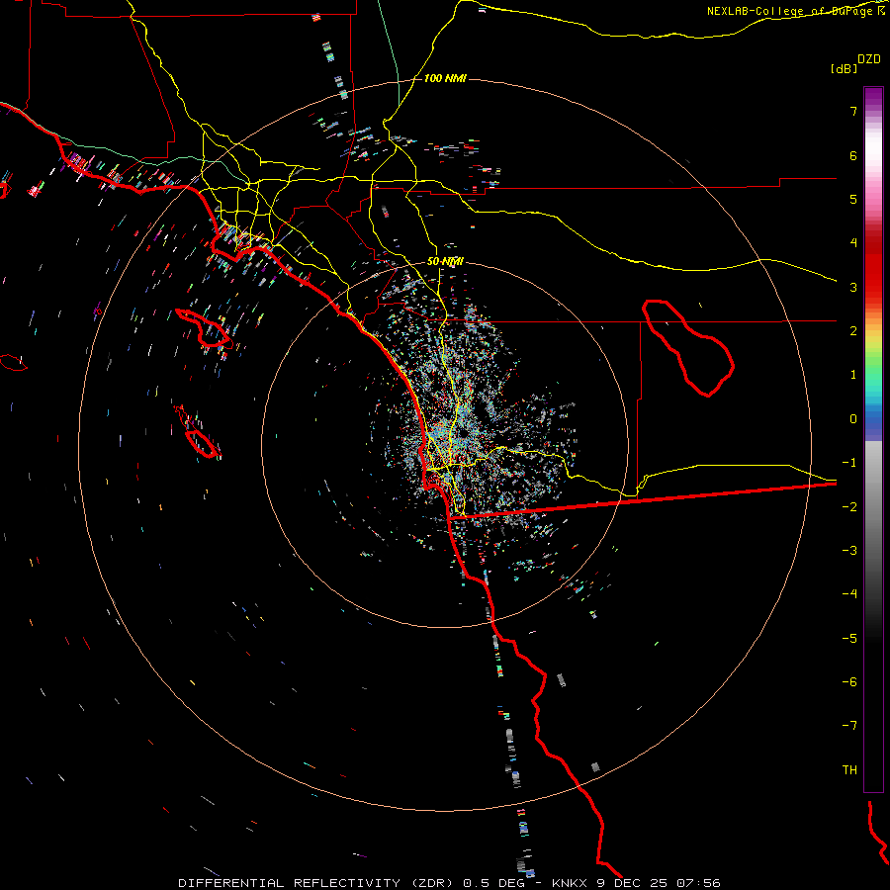
Task: Click the -5 value on the color scale
Action: coord(849,639)
